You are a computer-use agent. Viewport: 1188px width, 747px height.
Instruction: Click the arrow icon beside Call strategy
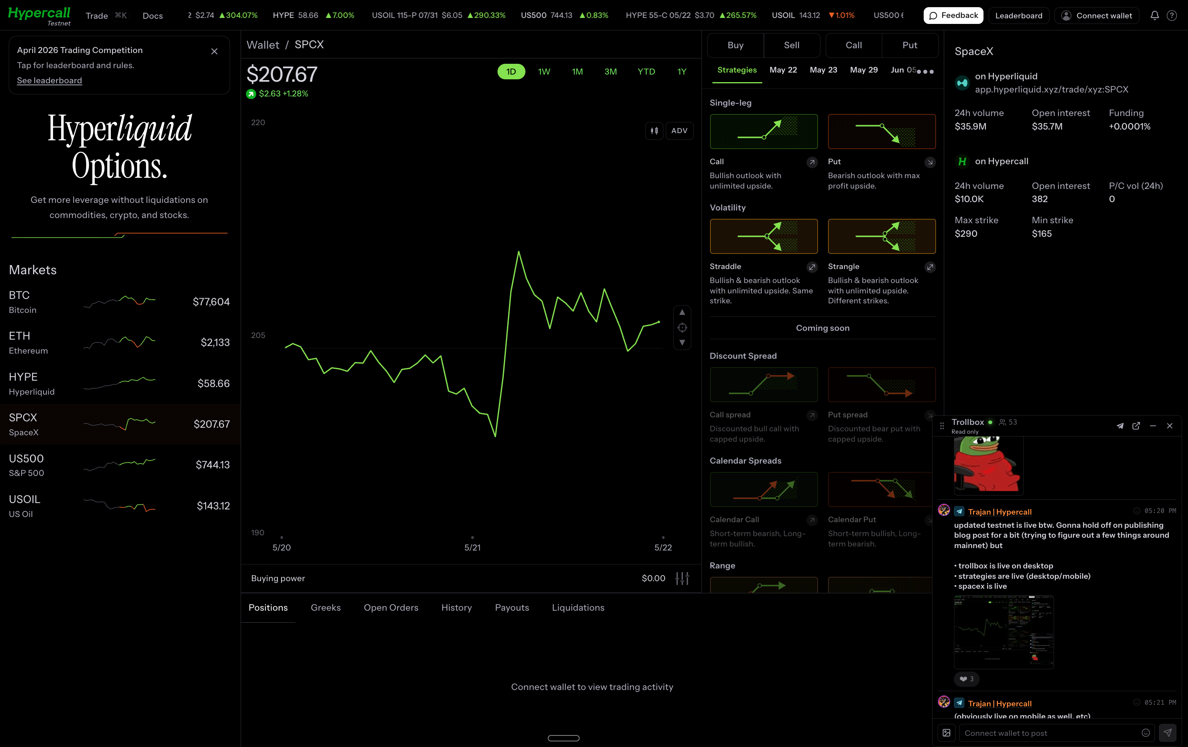coord(812,162)
